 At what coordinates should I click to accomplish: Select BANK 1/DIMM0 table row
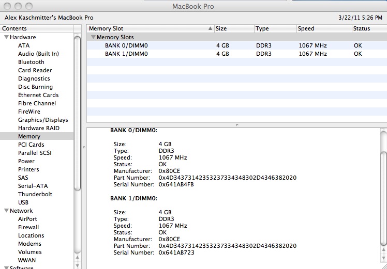click(236, 54)
